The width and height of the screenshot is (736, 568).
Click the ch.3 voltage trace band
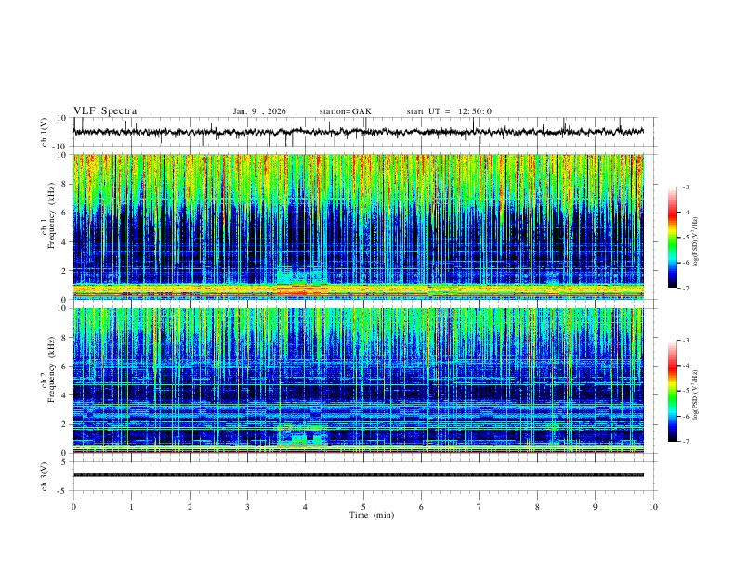tap(359, 475)
